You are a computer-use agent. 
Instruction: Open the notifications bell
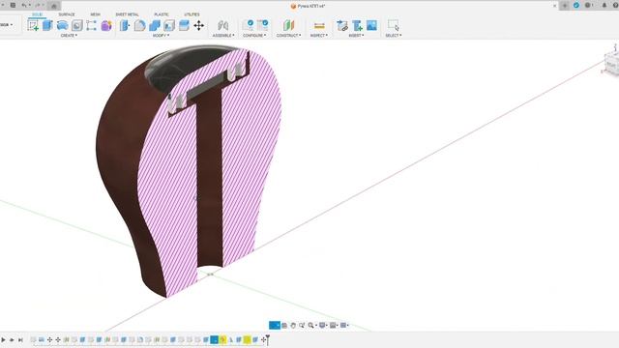click(604, 6)
